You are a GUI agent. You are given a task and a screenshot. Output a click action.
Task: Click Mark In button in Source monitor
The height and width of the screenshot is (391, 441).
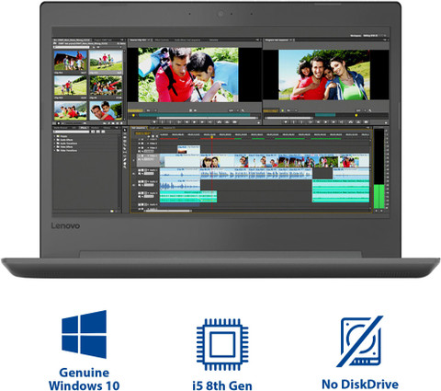coord(163,122)
